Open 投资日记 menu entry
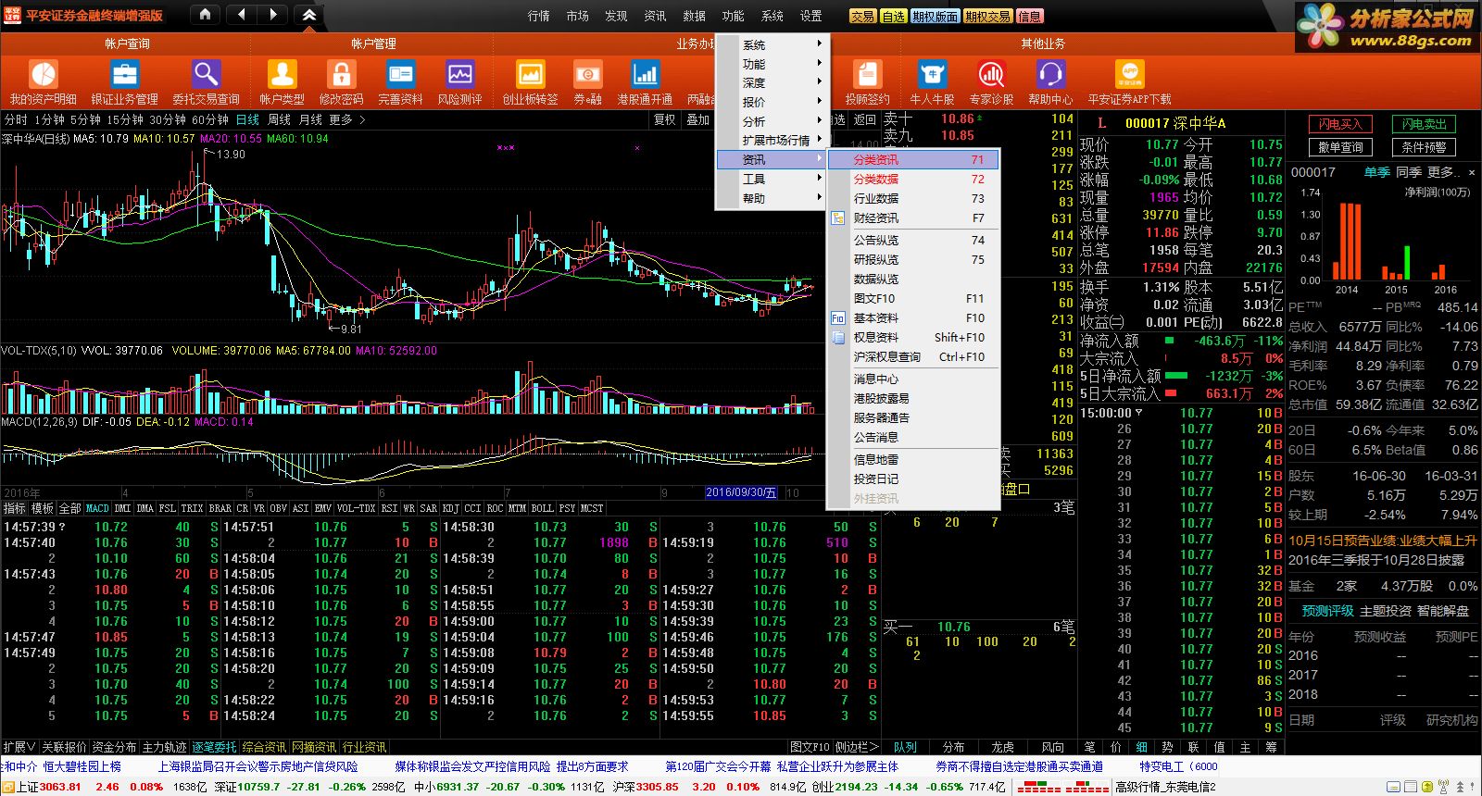This screenshot has height=796, width=1482. 913,479
